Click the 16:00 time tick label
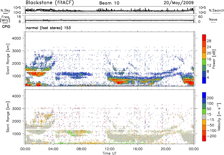Viewport: 224px width, 155px height. point(137,149)
